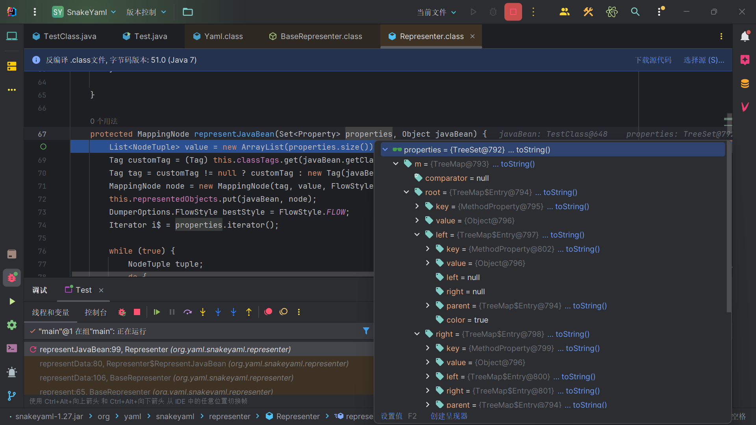
Task: Click 下载源代码 link
Action: (x=653, y=60)
